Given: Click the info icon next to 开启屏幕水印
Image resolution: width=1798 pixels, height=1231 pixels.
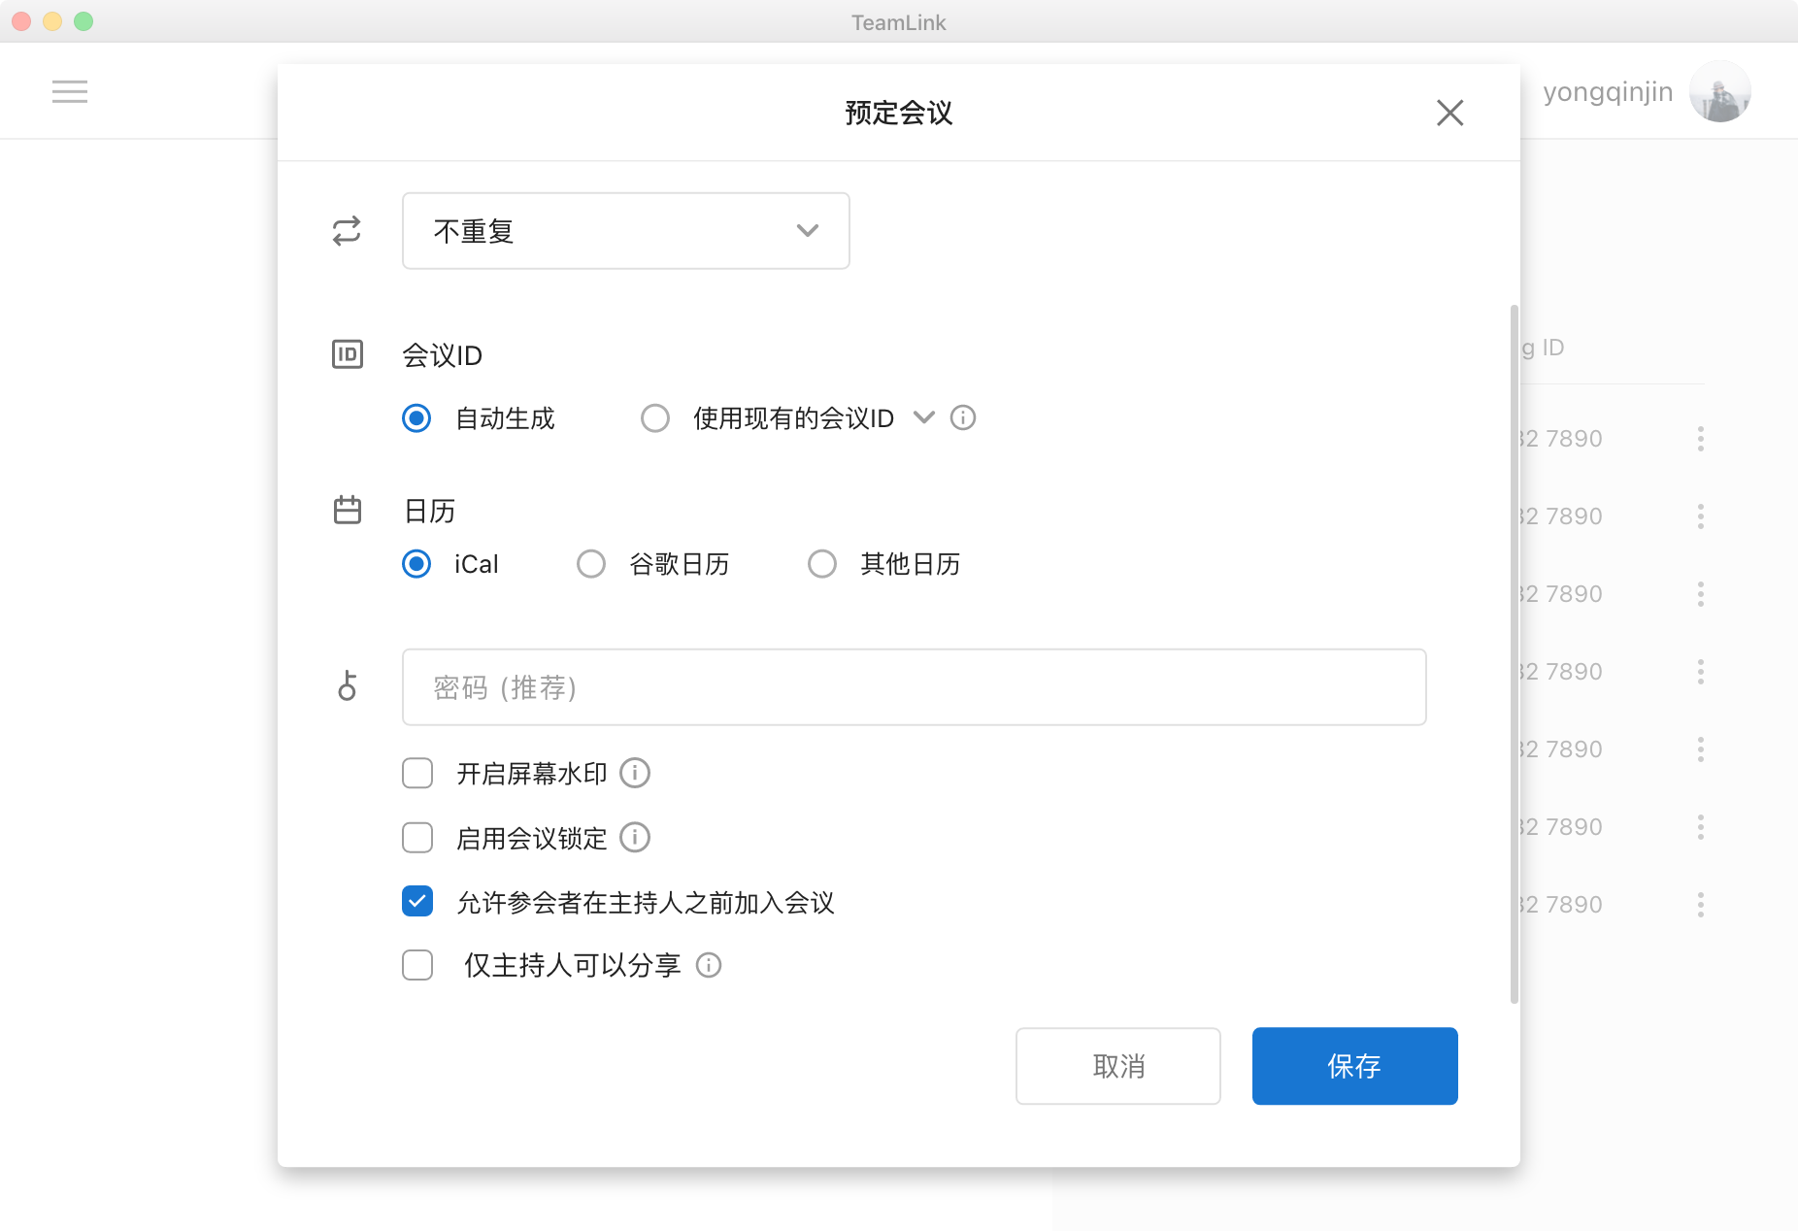Looking at the screenshot, I should 635,773.
